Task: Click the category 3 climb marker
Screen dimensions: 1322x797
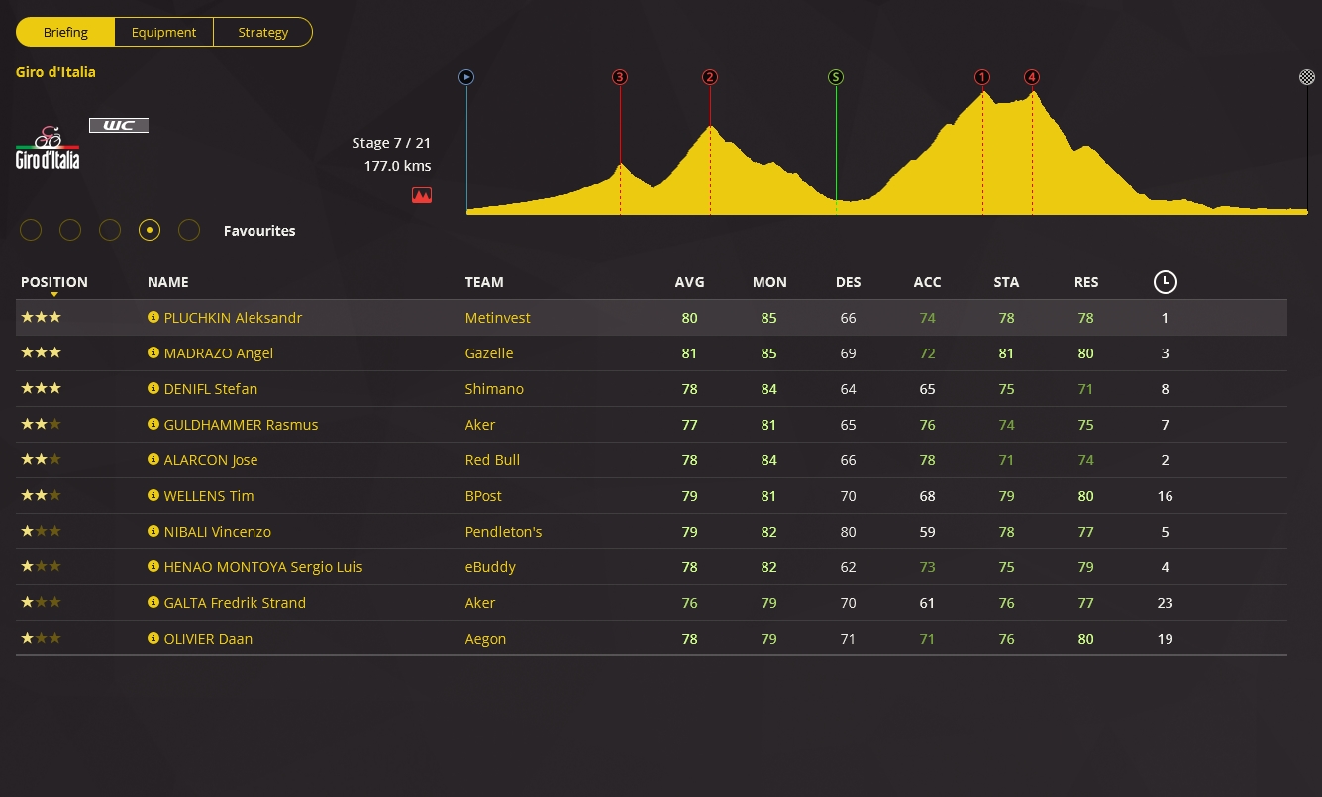Action: tap(620, 77)
